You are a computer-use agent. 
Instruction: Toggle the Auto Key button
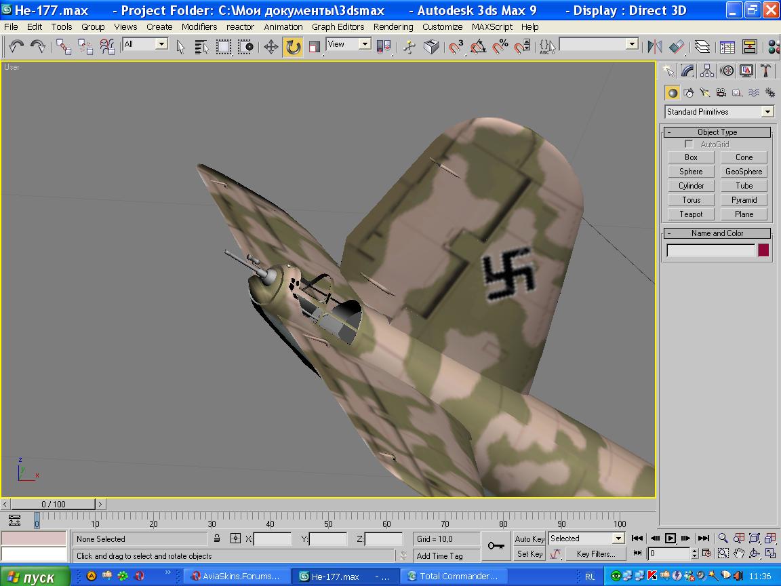tap(529, 539)
